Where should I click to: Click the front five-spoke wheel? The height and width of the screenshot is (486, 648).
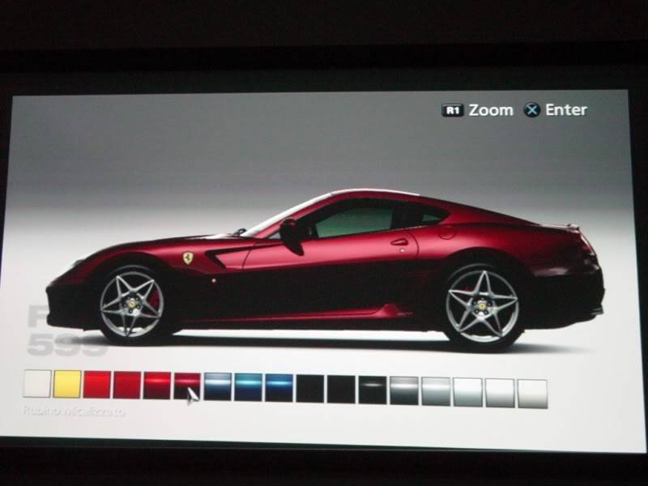(x=131, y=304)
